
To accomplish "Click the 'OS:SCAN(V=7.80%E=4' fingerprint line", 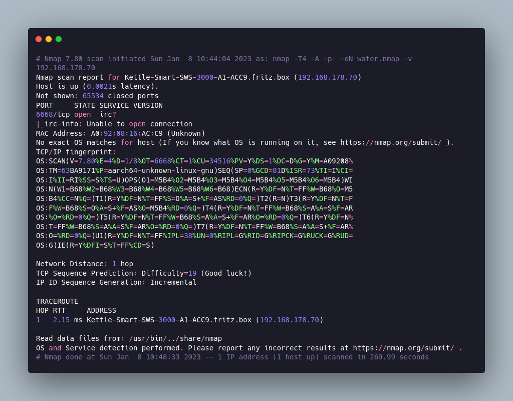I will coord(194,161).
